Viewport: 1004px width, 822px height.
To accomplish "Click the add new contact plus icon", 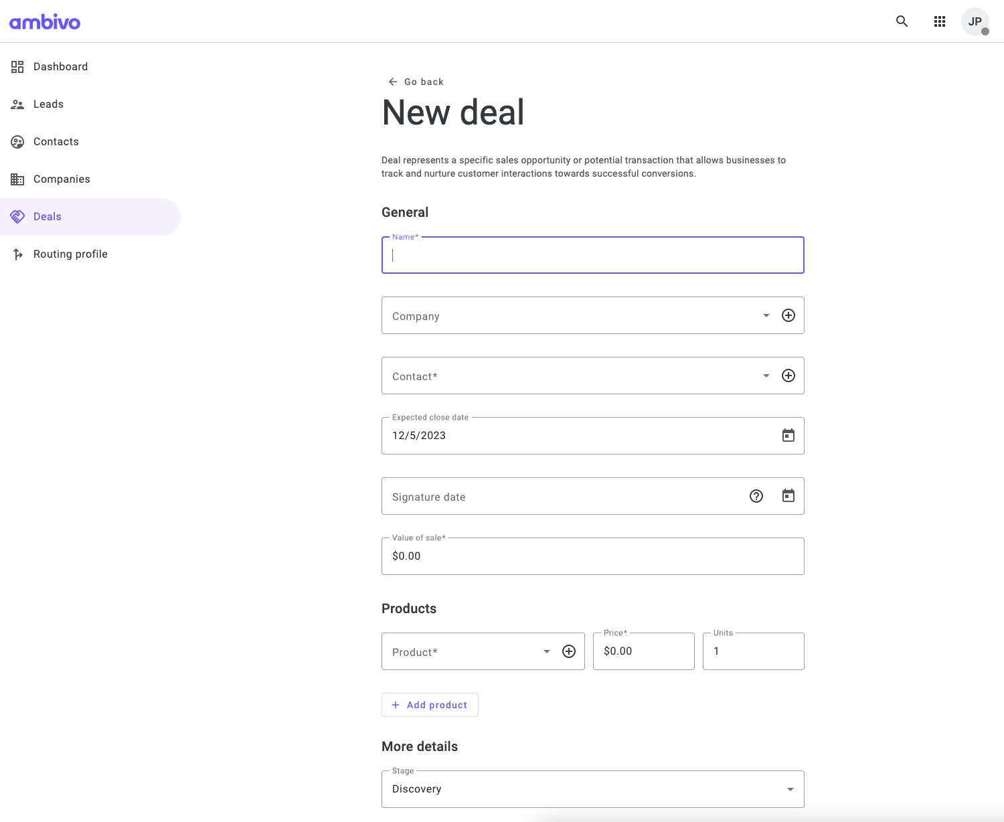I will point(788,376).
